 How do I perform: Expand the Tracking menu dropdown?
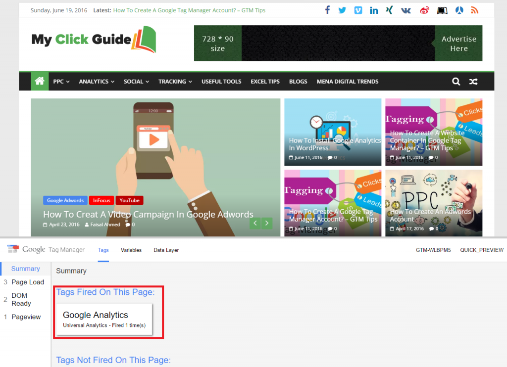pos(175,82)
